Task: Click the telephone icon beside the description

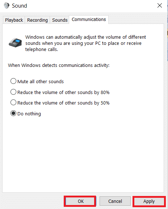Action: (x=15, y=43)
